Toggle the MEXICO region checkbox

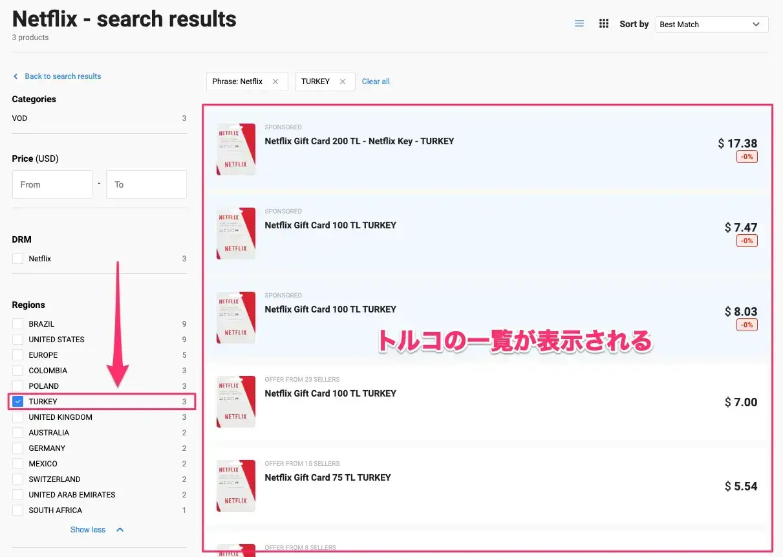pyautogui.click(x=18, y=464)
